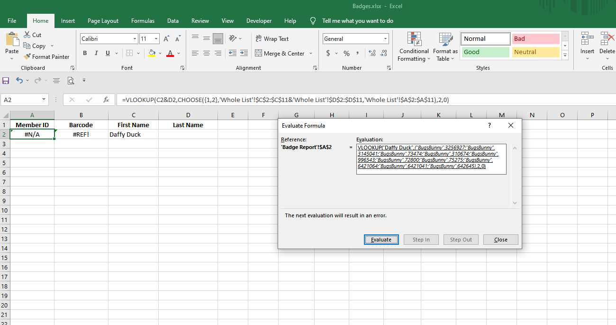This screenshot has width=616, height=325.
Task: Apply the Good cell style swatch
Action: [485, 52]
